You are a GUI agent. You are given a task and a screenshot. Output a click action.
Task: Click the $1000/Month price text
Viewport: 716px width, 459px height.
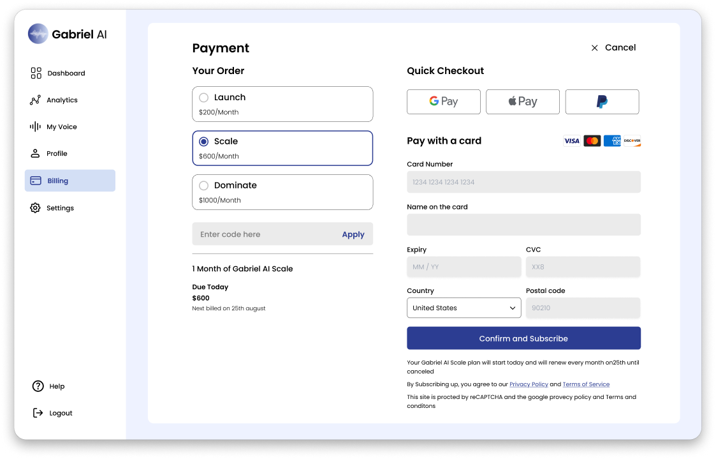(x=219, y=200)
